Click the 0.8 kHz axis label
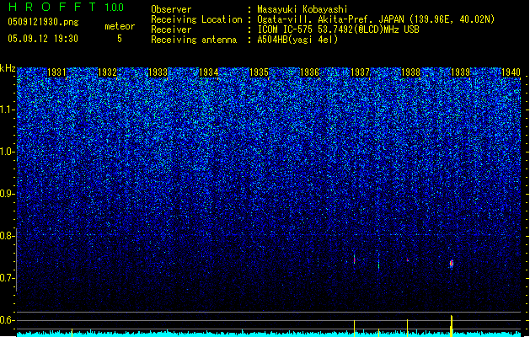530x337 pixels. coord(8,236)
